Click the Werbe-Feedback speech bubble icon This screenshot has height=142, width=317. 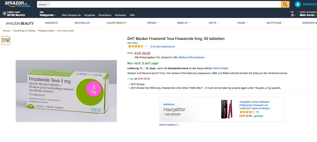click(178, 125)
